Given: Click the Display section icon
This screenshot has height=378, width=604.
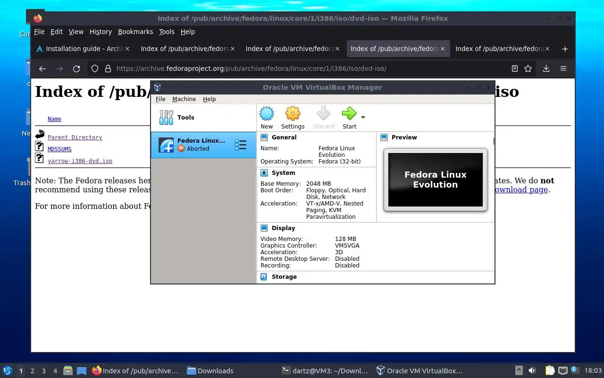Looking at the screenshot, I should click(x=264, y=228).
